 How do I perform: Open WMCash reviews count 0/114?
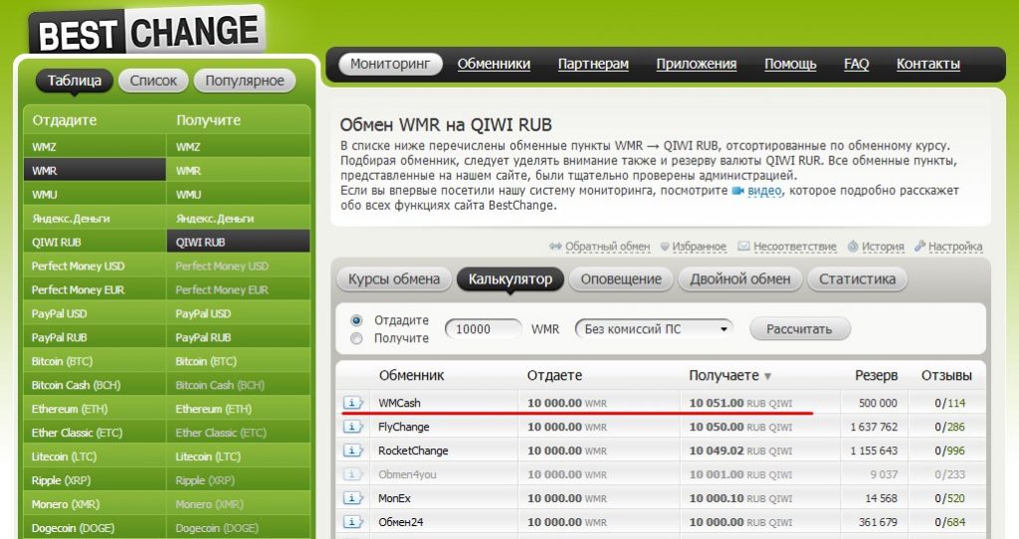[949, 404]
